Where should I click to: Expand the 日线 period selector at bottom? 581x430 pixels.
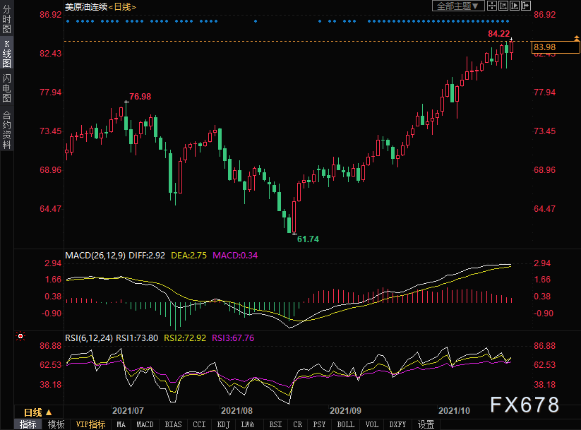[38, 412]
